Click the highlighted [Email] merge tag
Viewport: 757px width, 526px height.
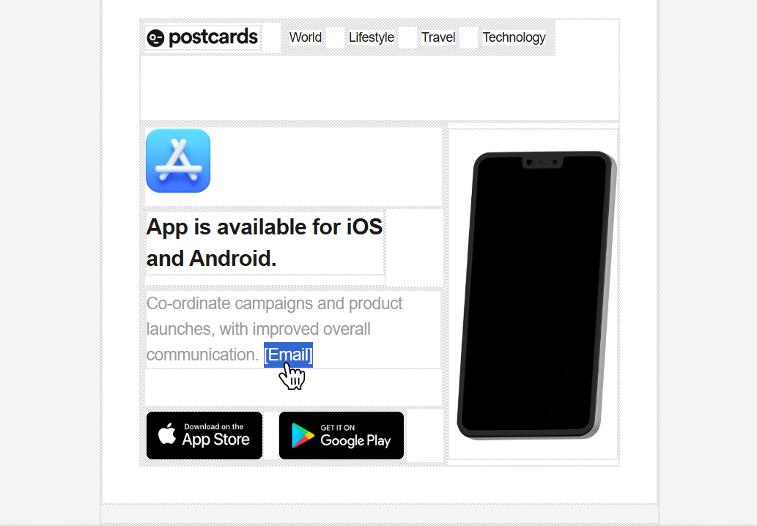click(288, 355)
